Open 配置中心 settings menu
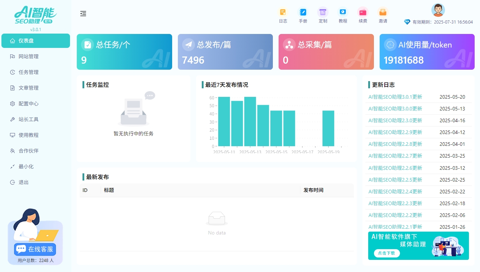The width and height of the screenshot is (480, 272). pyautogui.click(x=29, y=104)
